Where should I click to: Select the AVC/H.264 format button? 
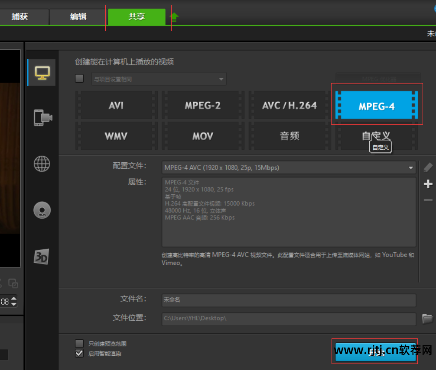tap(290, 105)
